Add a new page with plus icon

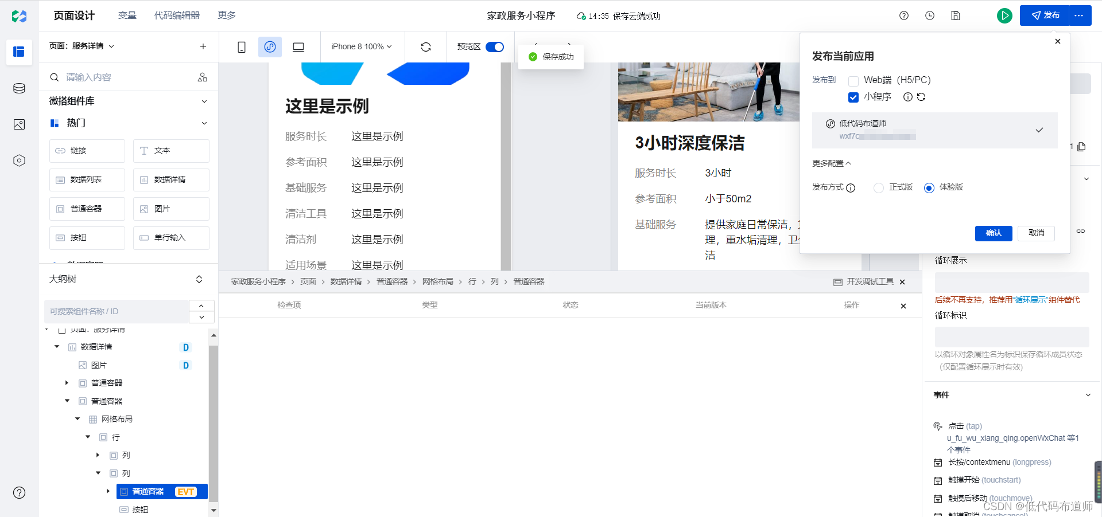click(203, 46)
